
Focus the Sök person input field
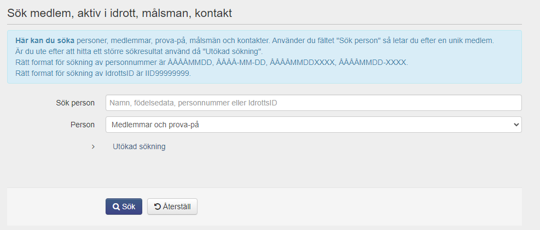tap(313, 103)
